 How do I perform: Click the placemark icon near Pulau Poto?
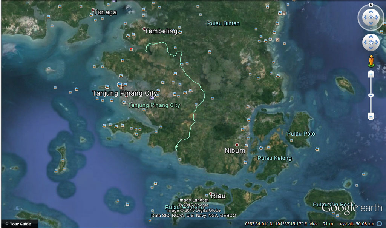(x=291, y=140)
